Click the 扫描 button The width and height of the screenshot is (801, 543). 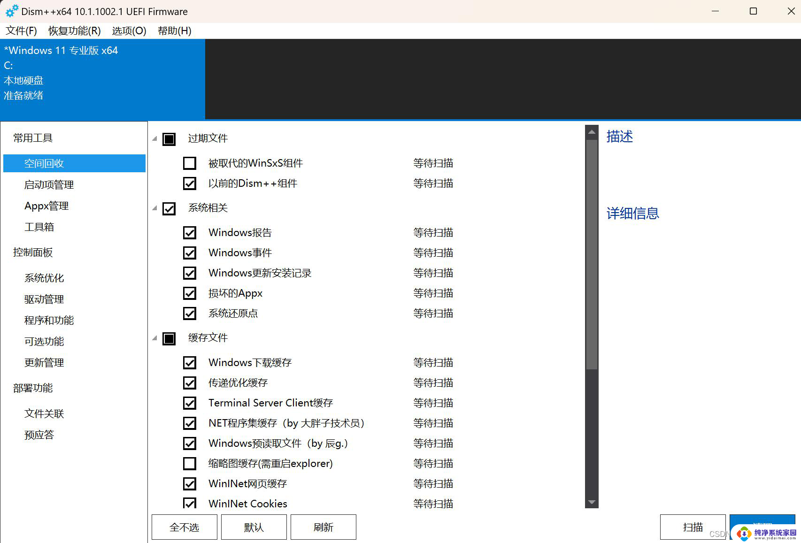tap(693, 528)
